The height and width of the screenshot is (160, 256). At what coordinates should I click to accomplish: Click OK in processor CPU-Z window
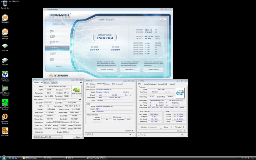click(182, 135)
